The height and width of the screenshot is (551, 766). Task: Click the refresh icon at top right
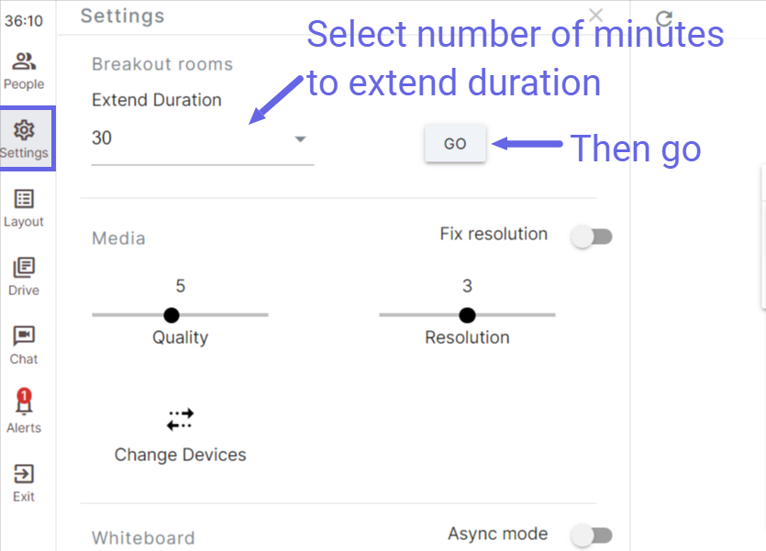(x=664, y=18)
